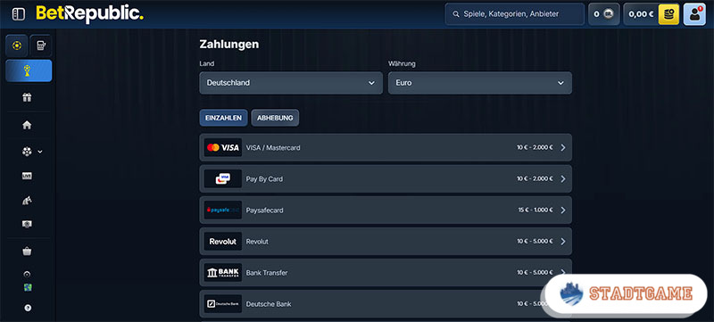
Task: Select the casino slot machine tab
Action: (41, 45)
